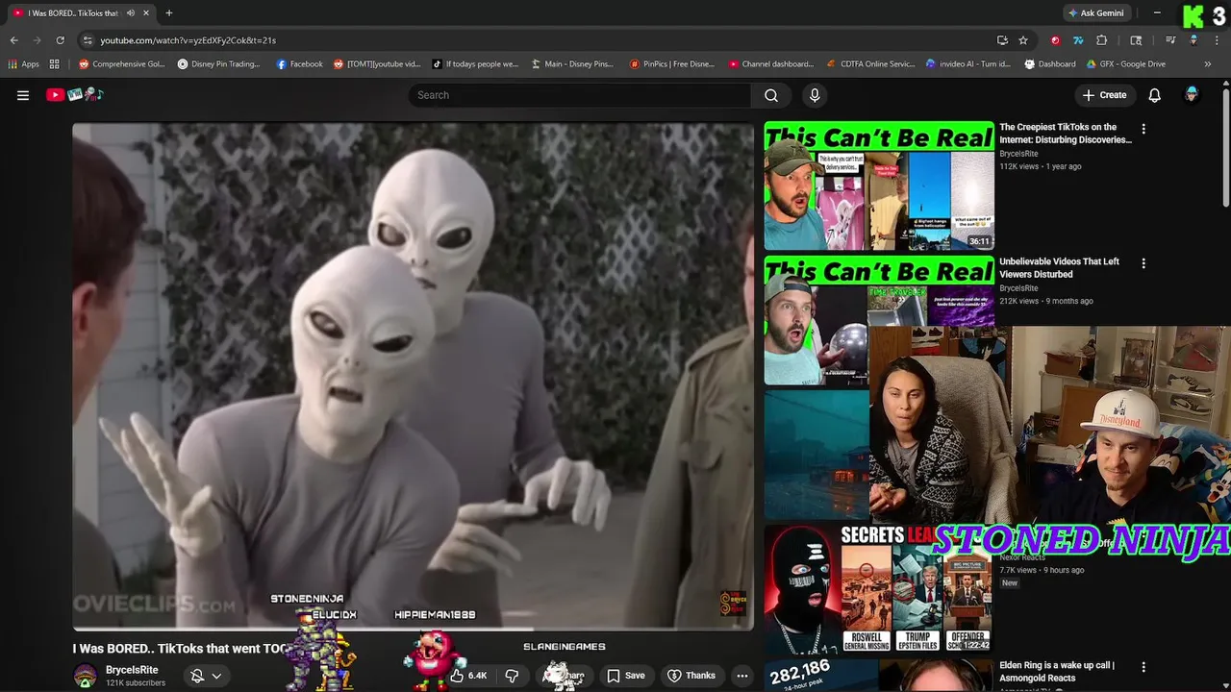Bookmark this page with the star
The image size is (1231, 692).
pyautogui.click(x=1023, y=40)
